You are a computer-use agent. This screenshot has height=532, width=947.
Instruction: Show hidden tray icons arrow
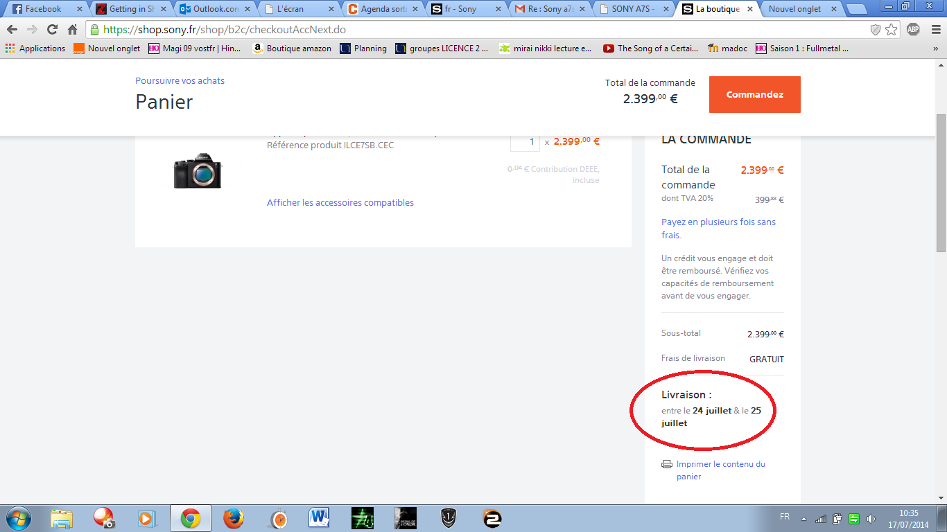click(804, 518)
